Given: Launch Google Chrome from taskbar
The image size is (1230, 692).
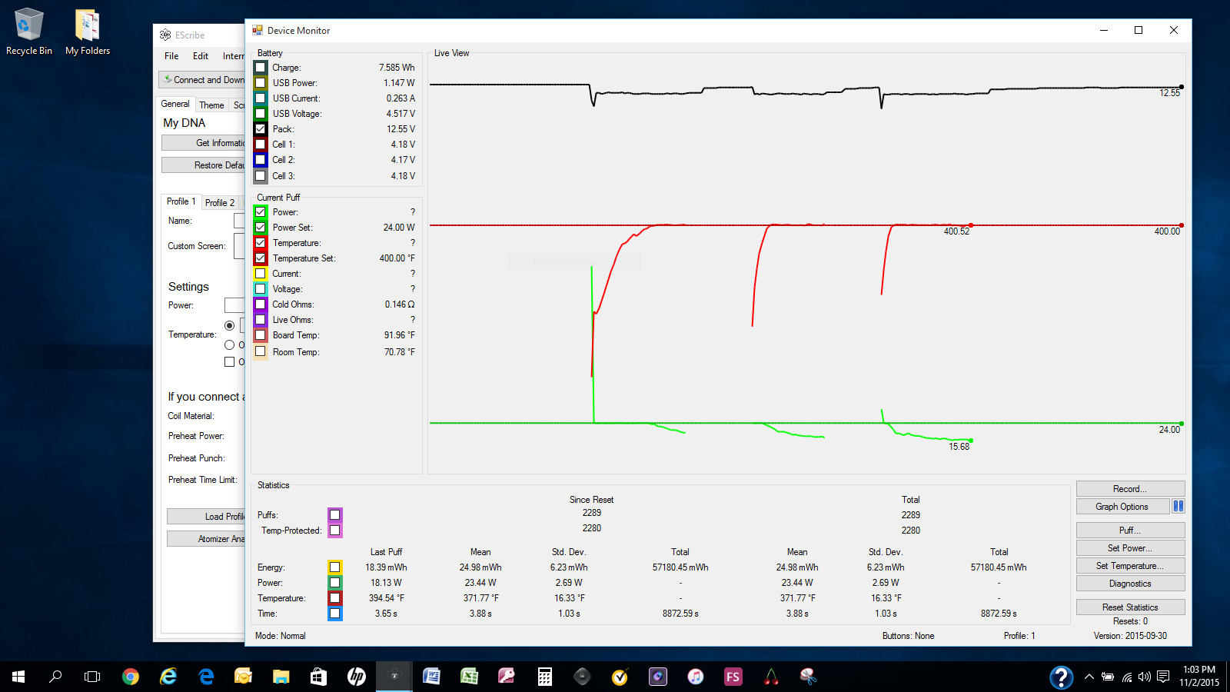Looking at the screenshot, I should pyautogui.click(x=131, y=677).
